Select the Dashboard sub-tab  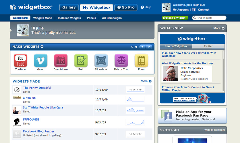pyautogui.click(x=20, y=18)
